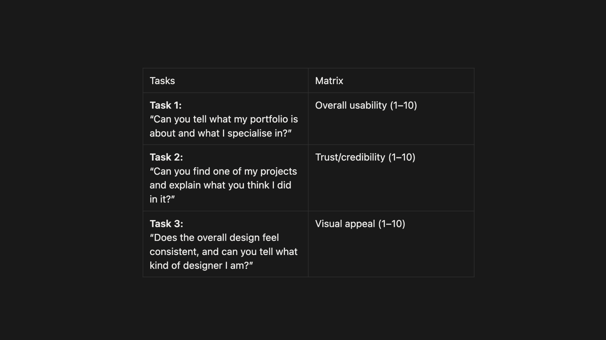This screenshot has width=606, height=340.
Task: Click the line "Can you tell what my portfolio is"
Action: pyautogui.click(x=223, y=119)
